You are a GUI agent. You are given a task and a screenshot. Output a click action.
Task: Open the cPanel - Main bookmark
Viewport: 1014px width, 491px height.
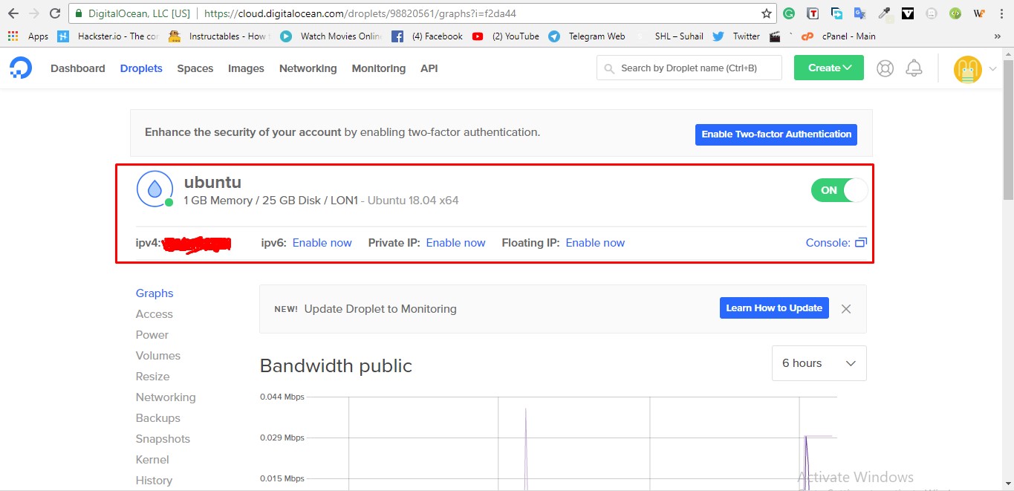click(x=838, y=36)
